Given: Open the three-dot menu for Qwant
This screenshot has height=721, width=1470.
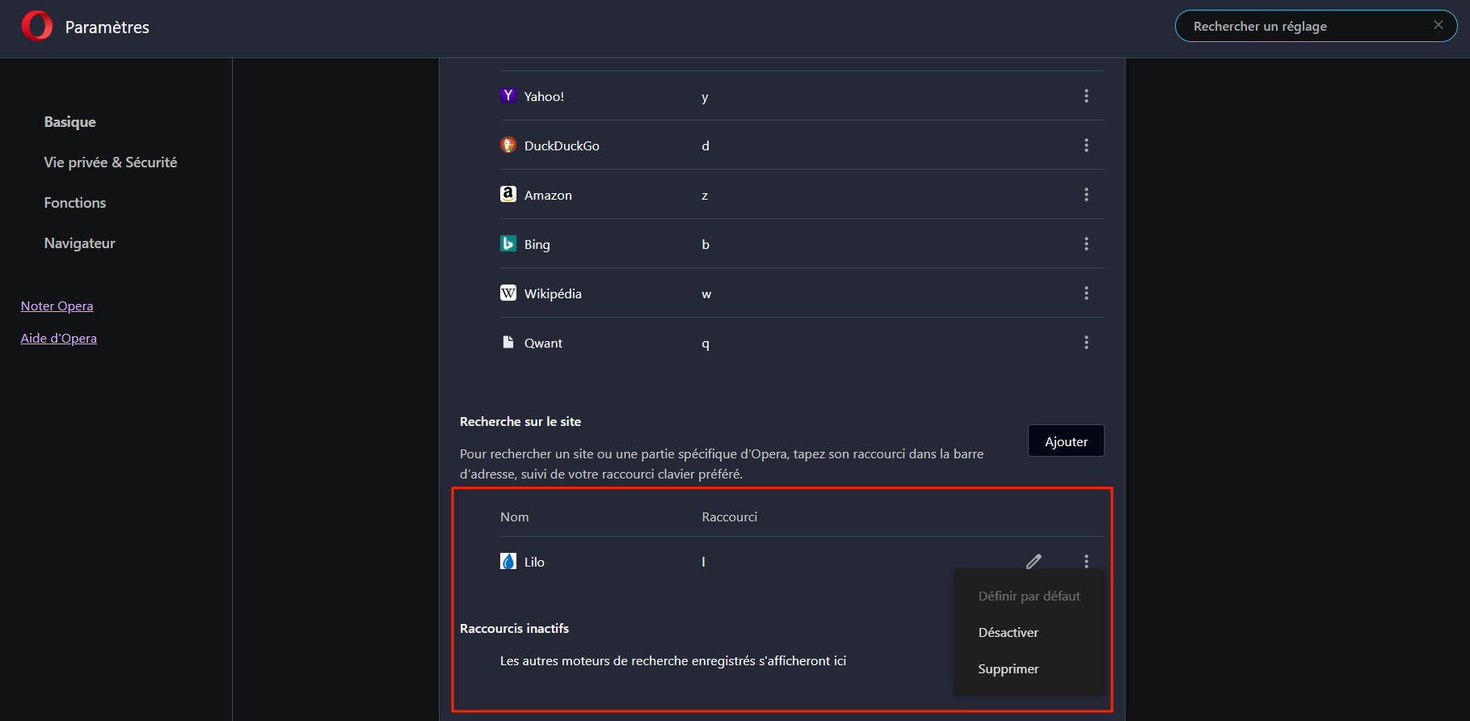Looking at the screenshot, I should (1086, 343).
